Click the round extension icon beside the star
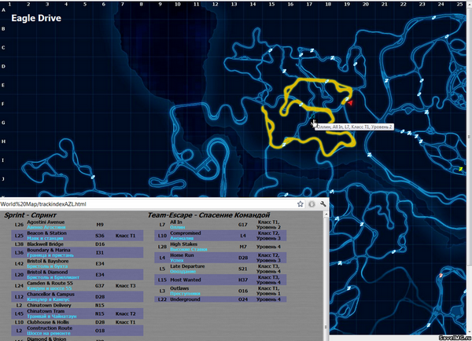The width and height of the screenshot is (472, 341). point(312,204)
